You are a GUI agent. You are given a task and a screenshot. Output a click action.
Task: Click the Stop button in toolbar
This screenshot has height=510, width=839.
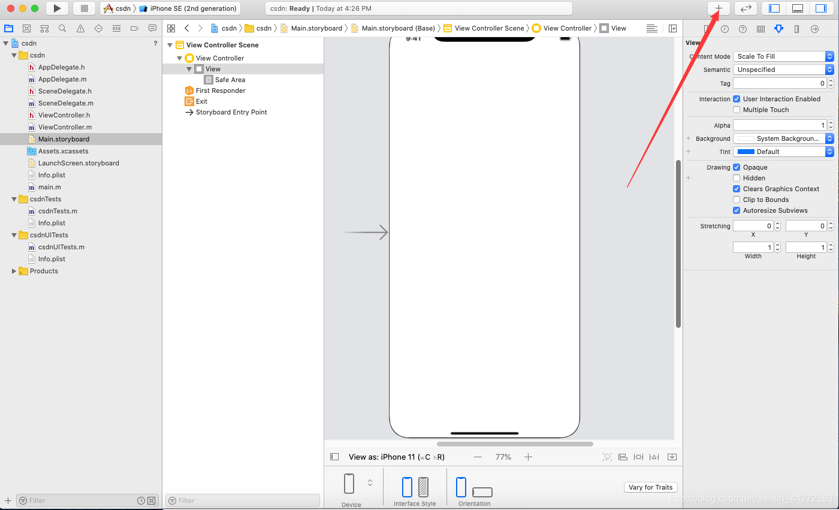84,8
